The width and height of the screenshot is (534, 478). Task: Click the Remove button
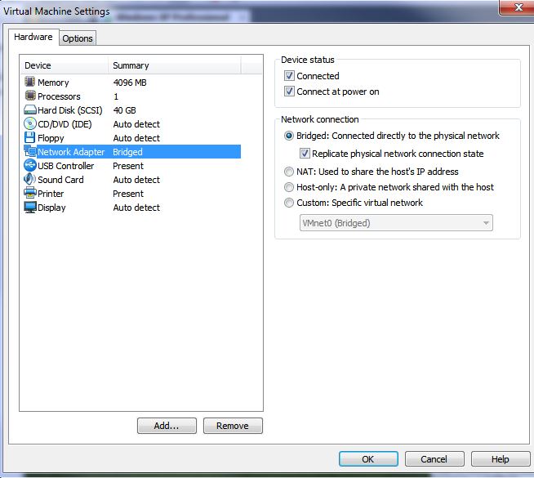tap(233, 426)
